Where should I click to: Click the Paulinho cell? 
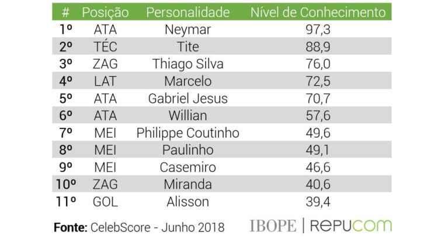(187, 150)
